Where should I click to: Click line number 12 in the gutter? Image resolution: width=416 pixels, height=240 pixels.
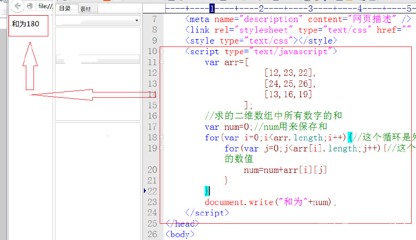(x=152, y=73)
